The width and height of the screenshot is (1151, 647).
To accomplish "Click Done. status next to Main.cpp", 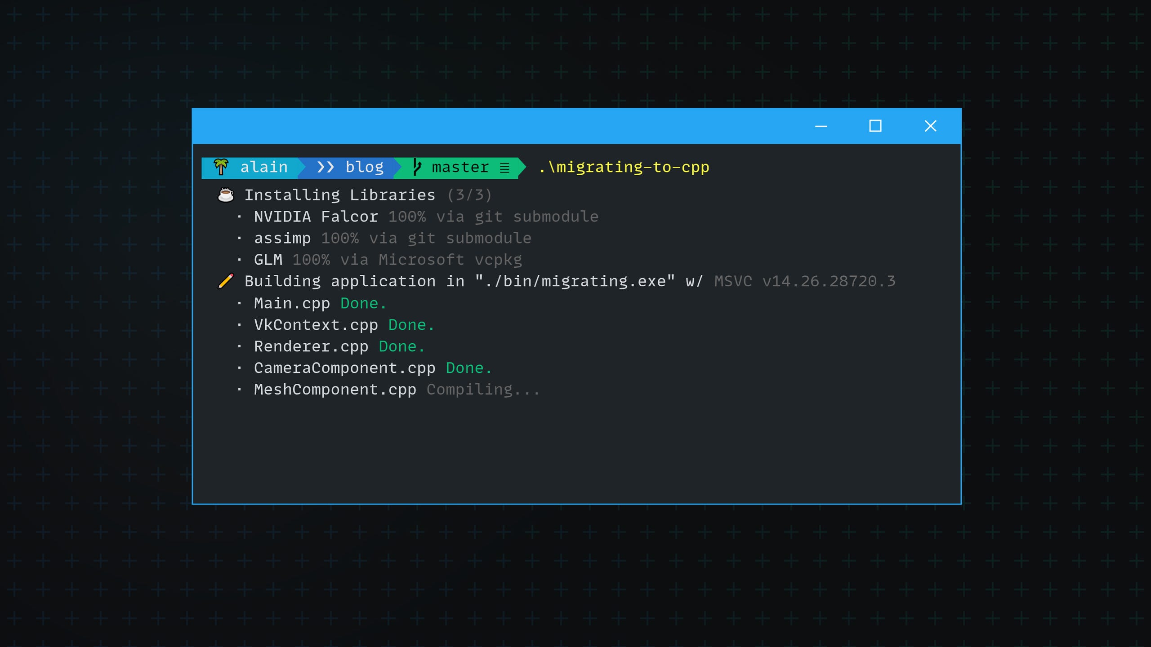I will coord(363,303).
